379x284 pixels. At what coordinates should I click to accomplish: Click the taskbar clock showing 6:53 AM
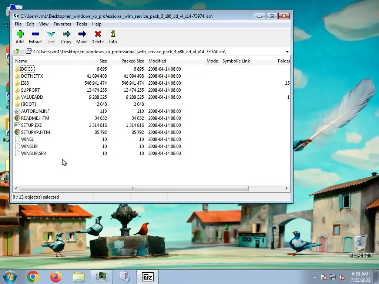click(360, 277)
